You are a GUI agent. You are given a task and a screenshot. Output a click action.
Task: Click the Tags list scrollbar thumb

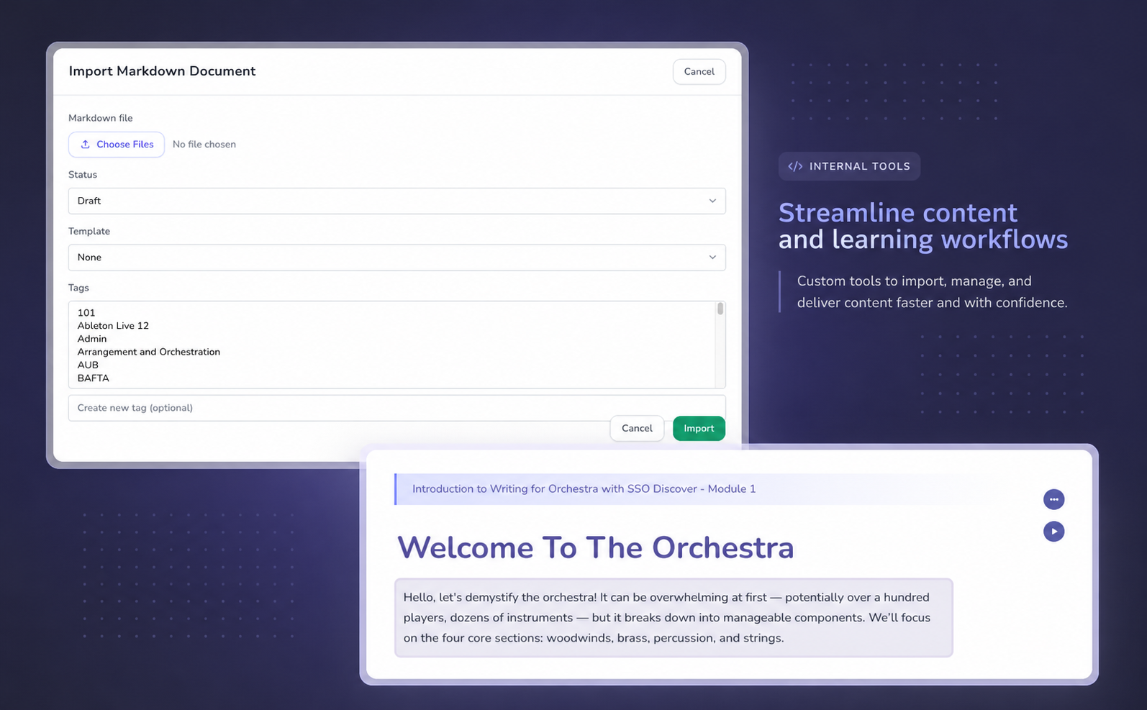(x=720, y=309)
